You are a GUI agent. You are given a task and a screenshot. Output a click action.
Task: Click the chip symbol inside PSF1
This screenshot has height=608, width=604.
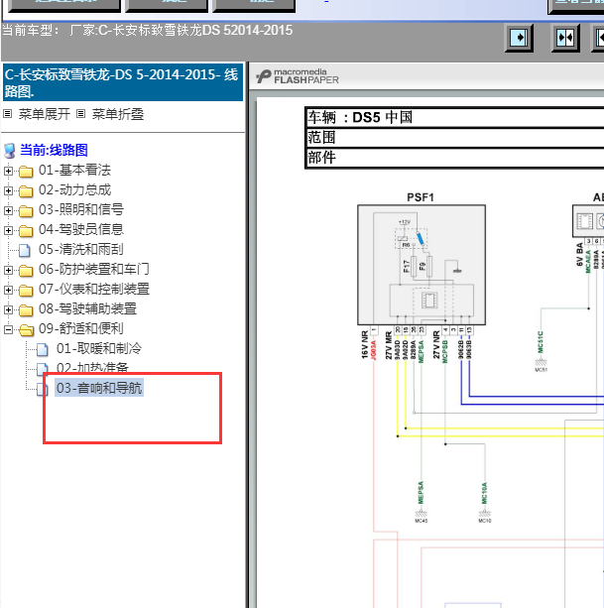pos(429,301)
